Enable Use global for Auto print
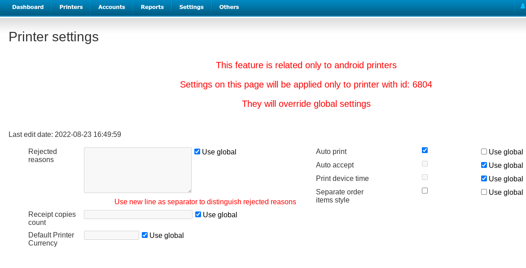Viewport: 526px width, 268px height. (x=484, y=152)
